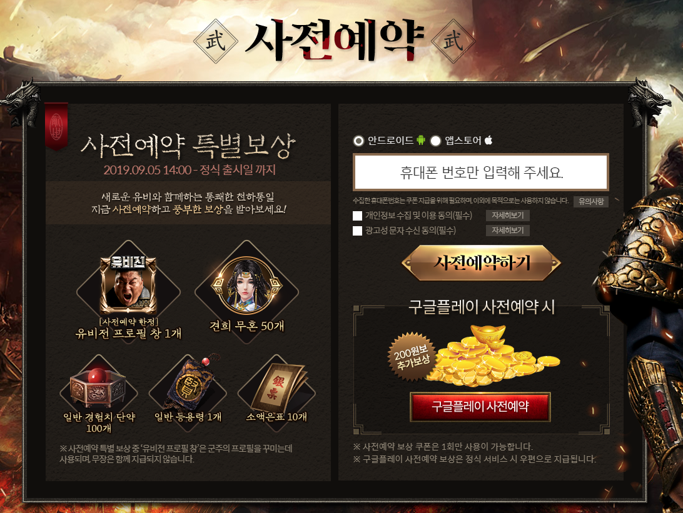
Task: Click the red banner emblem on reward panel
Action: pyautogui.click(x=57, y=127)
